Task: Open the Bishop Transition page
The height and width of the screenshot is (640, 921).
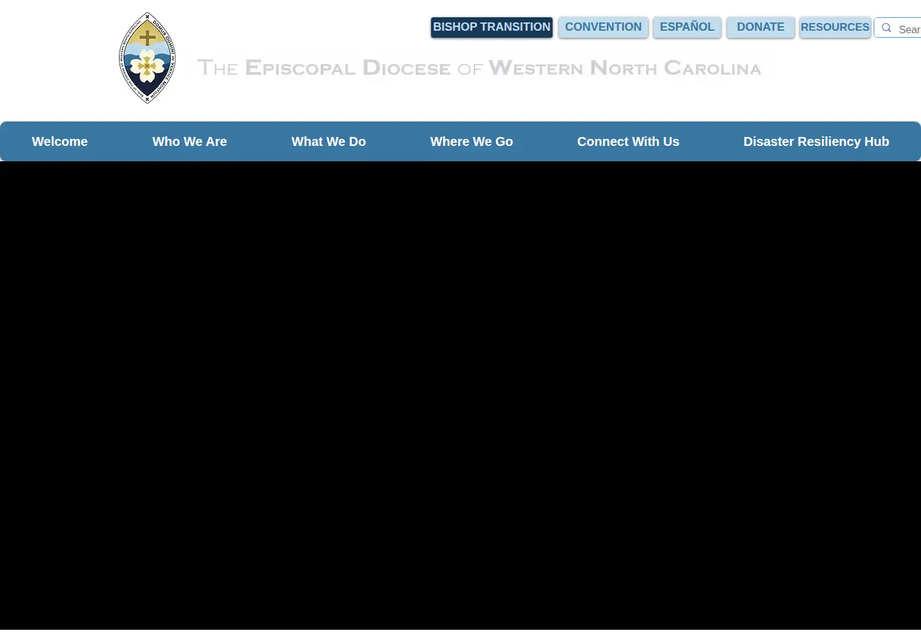Action: [x=492, y=27]
